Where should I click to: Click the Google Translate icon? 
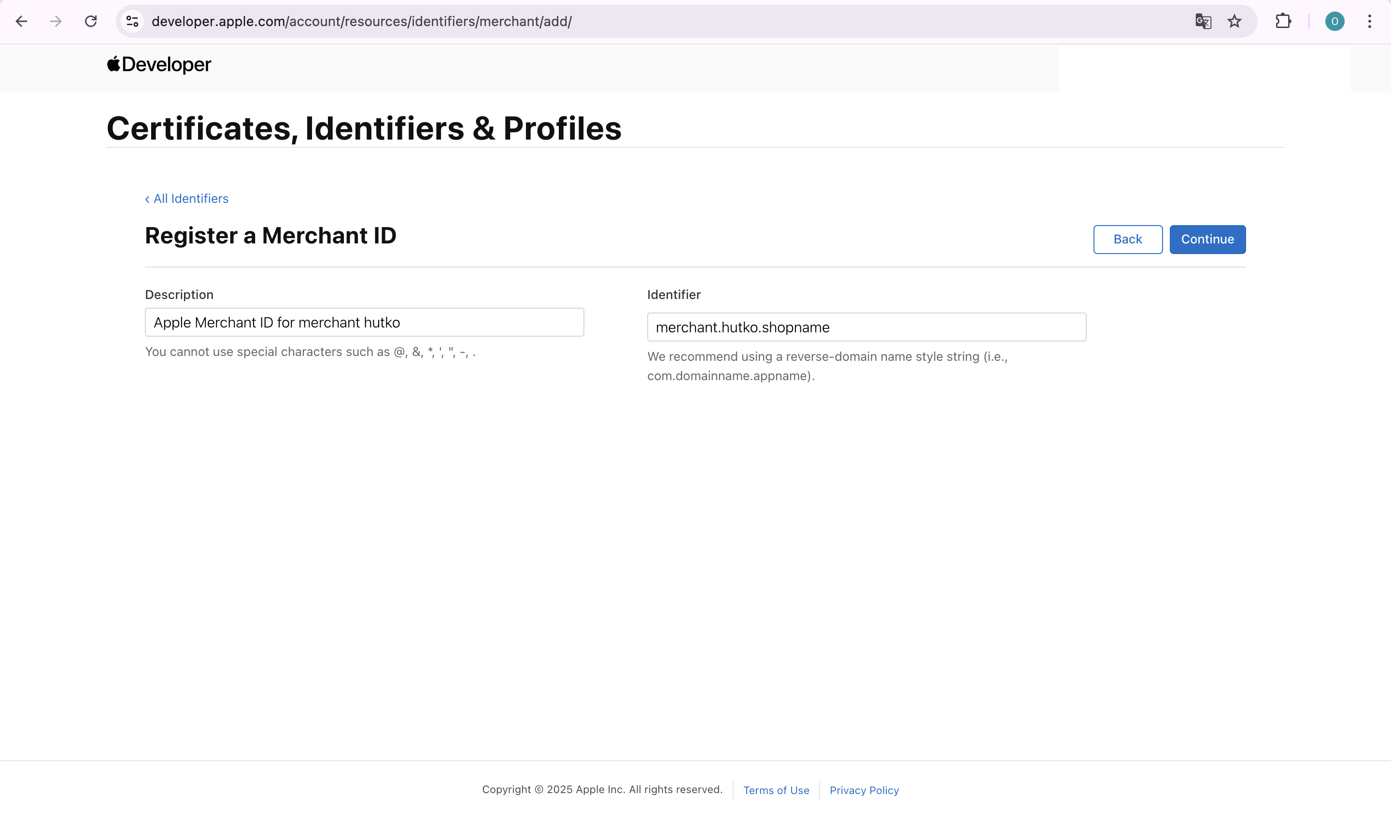[1203, 22]
